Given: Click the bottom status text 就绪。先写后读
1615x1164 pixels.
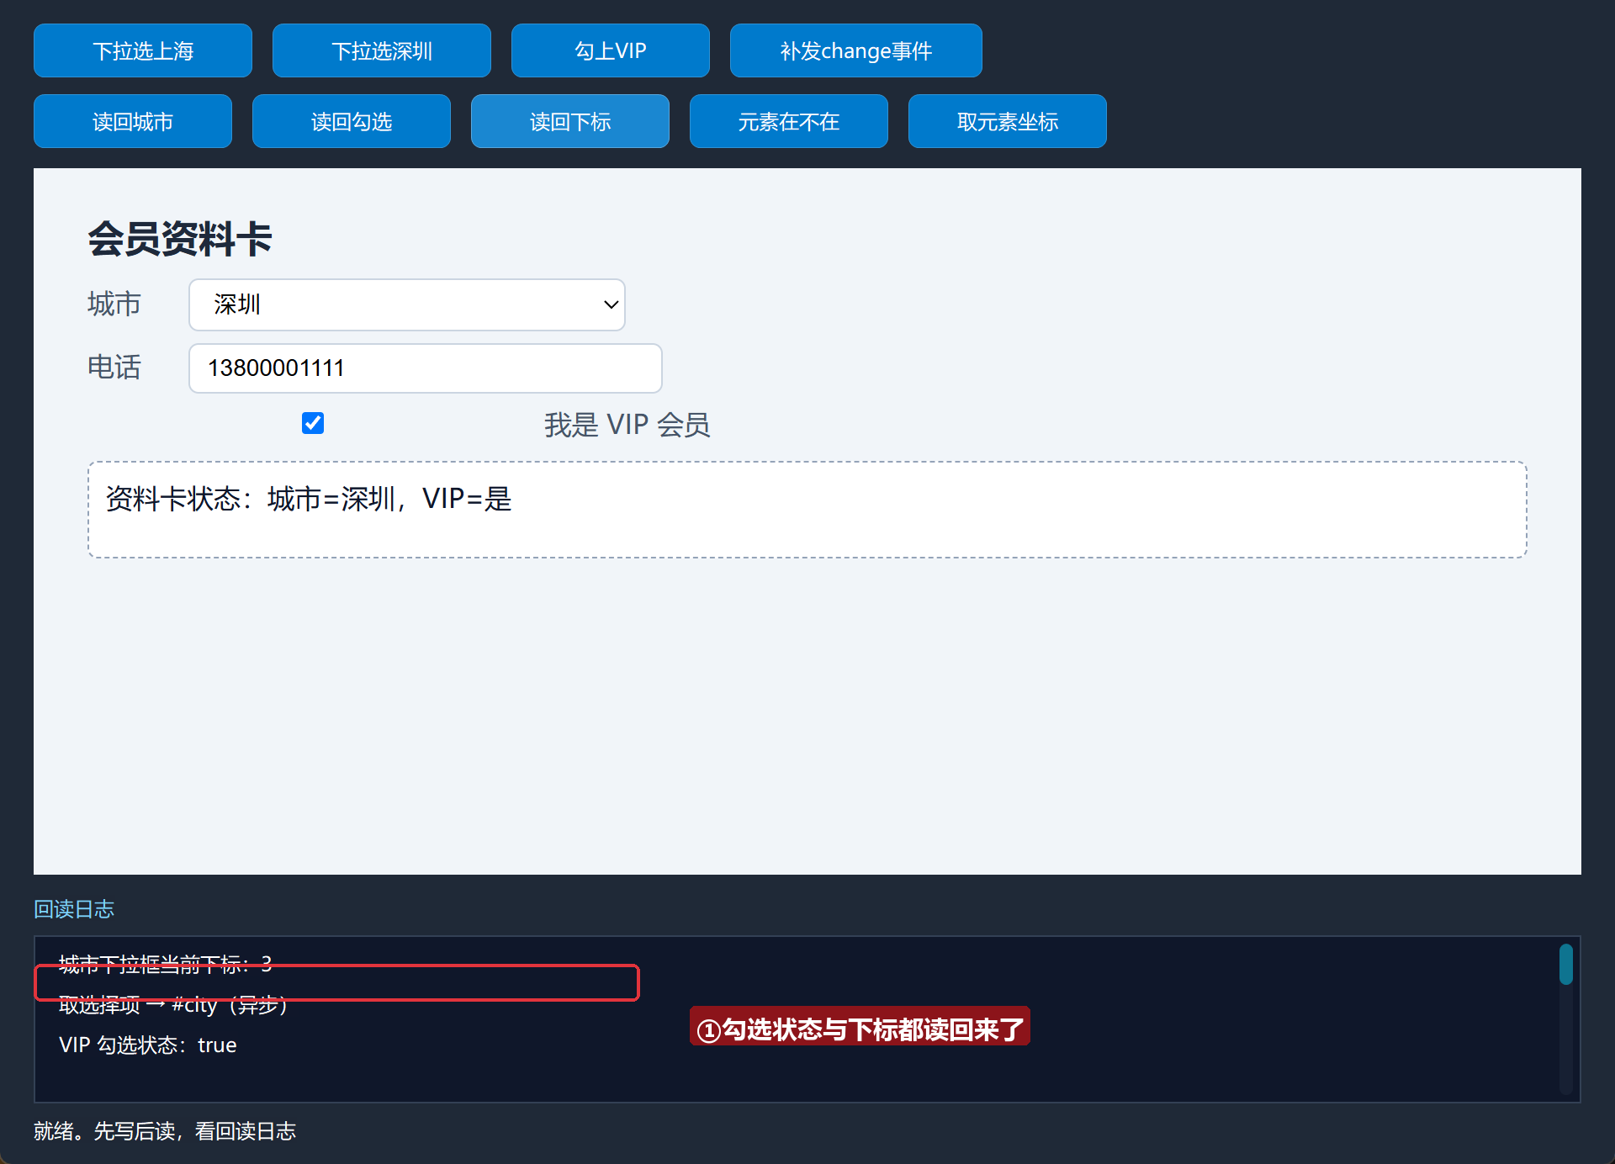Looking at the screenshot, I should 165,1131.
